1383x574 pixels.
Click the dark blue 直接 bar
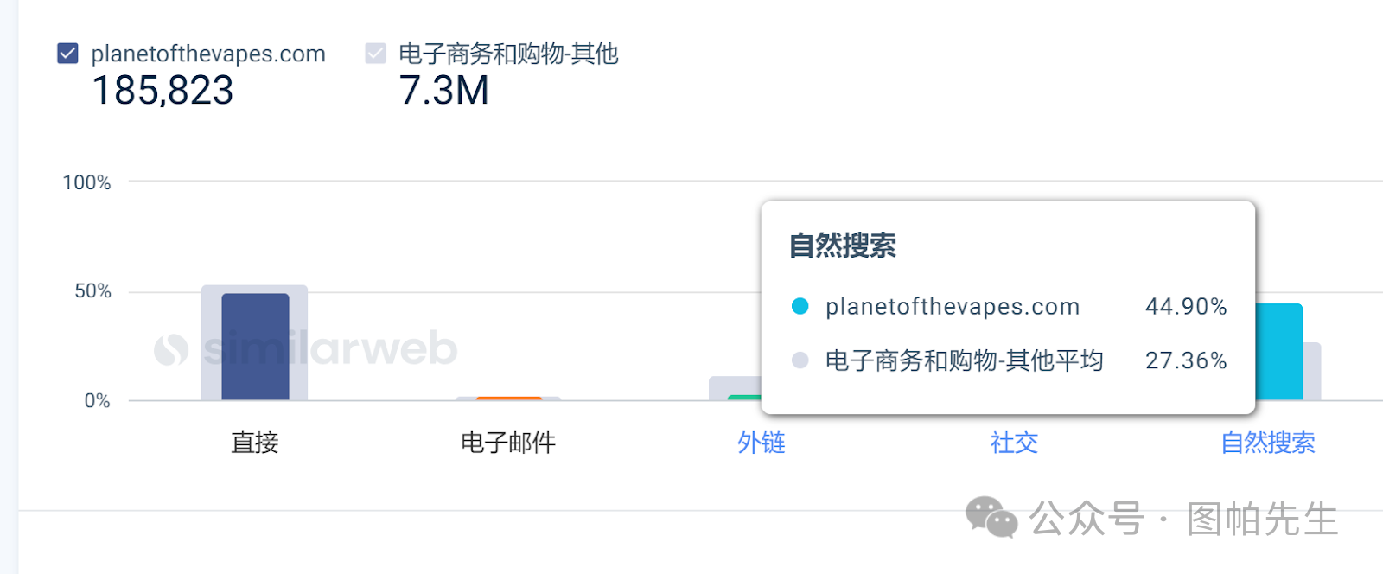pyautogui.click(x=255, y=347)
